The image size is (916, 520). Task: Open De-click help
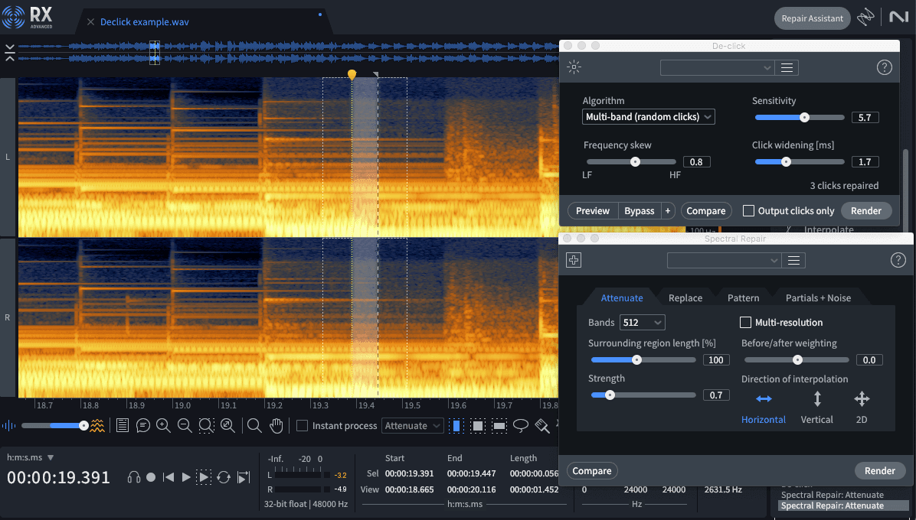pyautogui.click(x=885, y=67)
